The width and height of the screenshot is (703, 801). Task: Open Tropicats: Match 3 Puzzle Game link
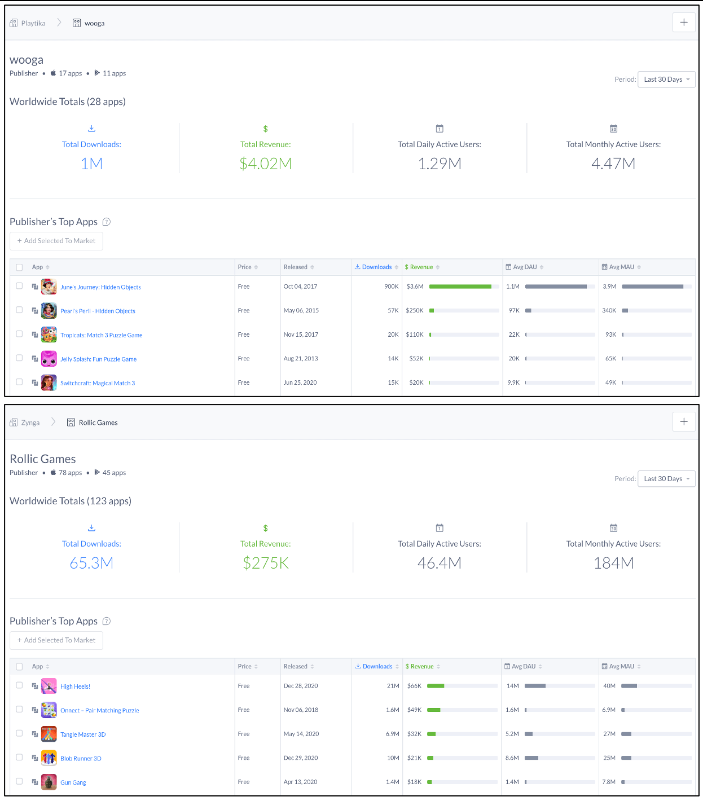[x=101, y=335]
